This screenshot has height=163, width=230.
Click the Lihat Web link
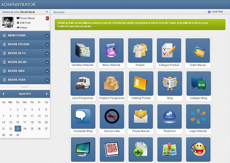[x=217, y=12]
